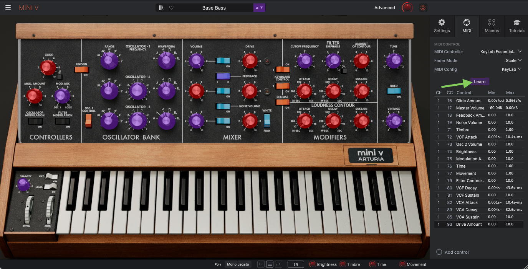This screenshot has width=528, height=269.
Task: Toggle the OSC. 3 Control switch
Action: point(89,121)
